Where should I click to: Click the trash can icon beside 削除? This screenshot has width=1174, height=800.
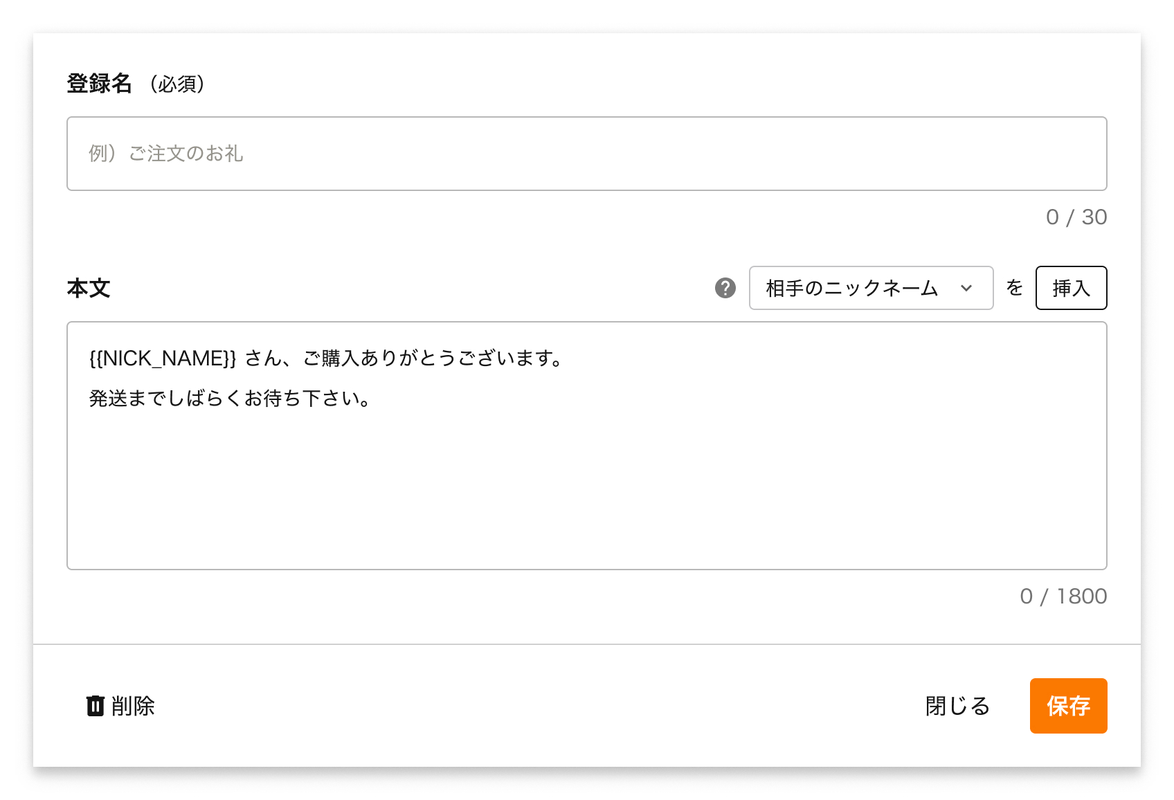click(x=95, y=706)
